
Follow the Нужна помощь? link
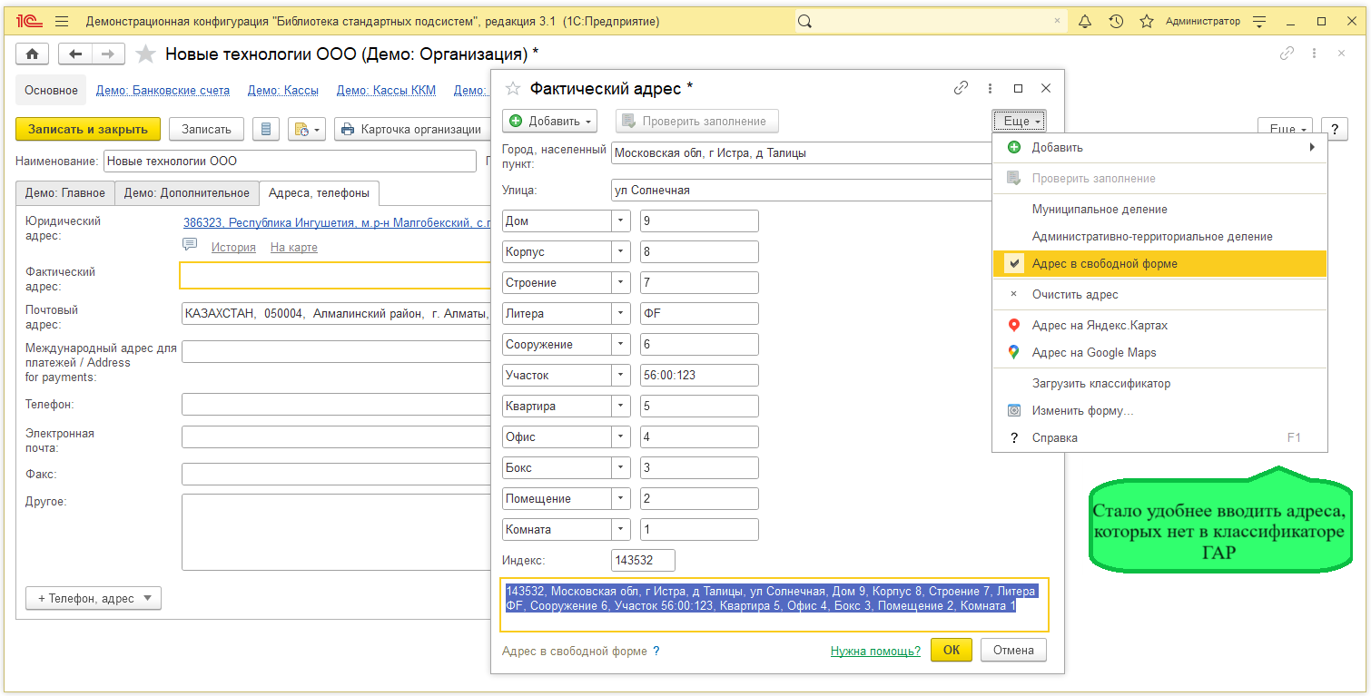pos(875,651)
